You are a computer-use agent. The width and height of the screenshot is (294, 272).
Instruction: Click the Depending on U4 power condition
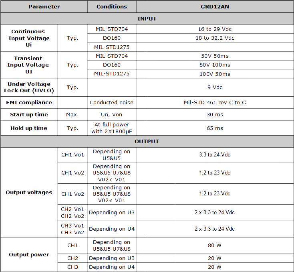tap(112, 267)
